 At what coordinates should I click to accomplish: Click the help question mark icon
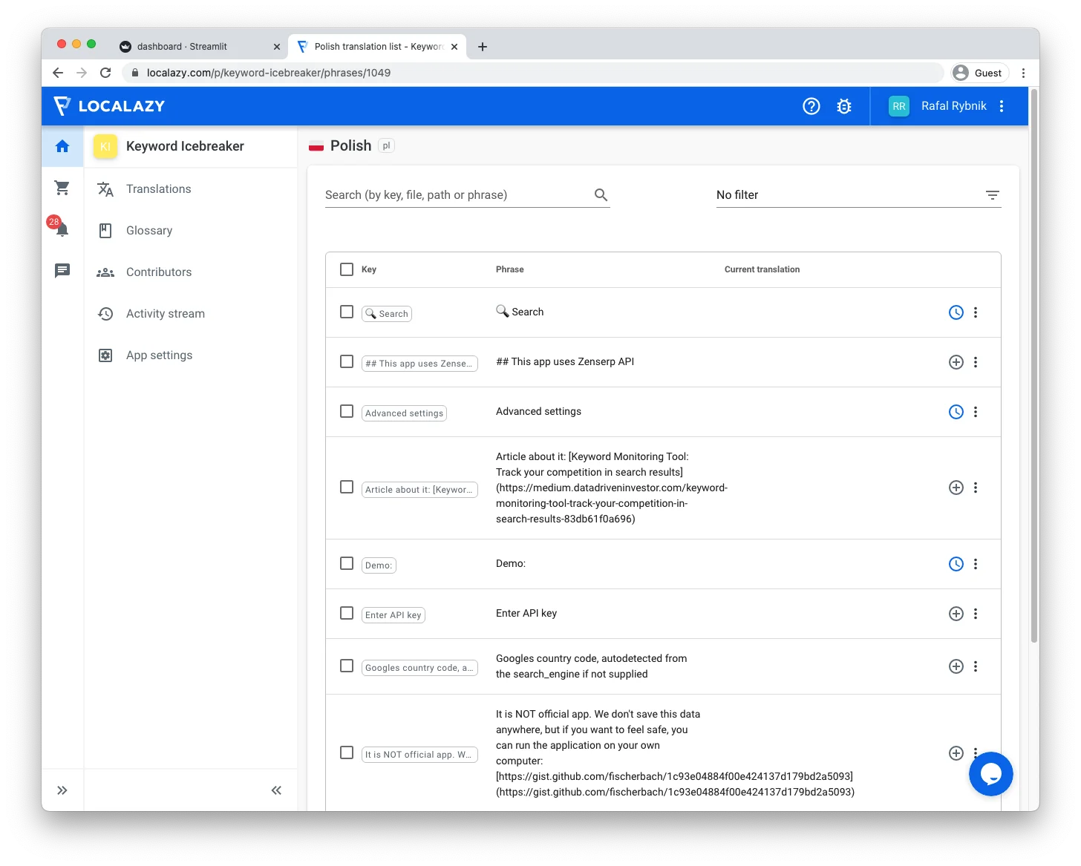(x=811, y=106)
